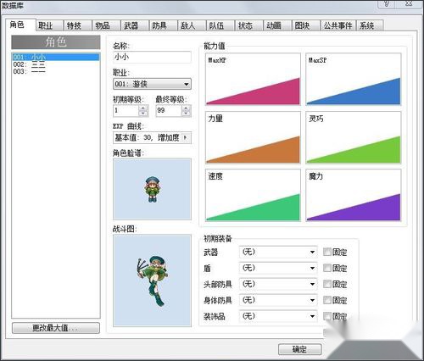
Task: Click the 更改最大值 button
Action: tap(56, 328)
